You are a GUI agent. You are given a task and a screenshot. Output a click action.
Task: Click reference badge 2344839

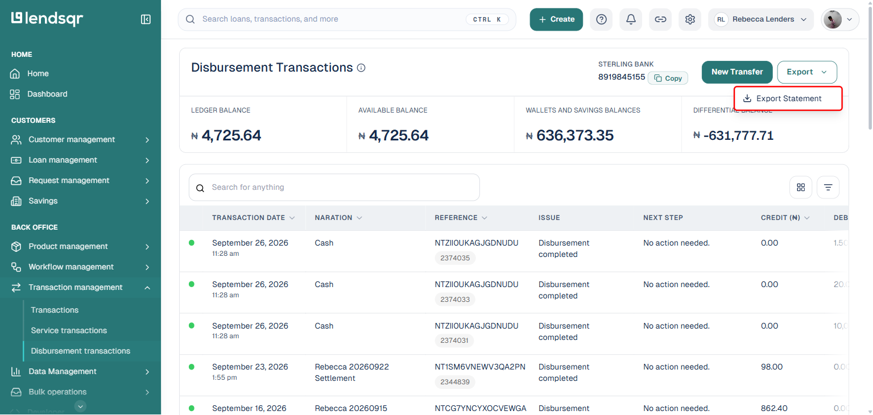click(x=455, y=382)
